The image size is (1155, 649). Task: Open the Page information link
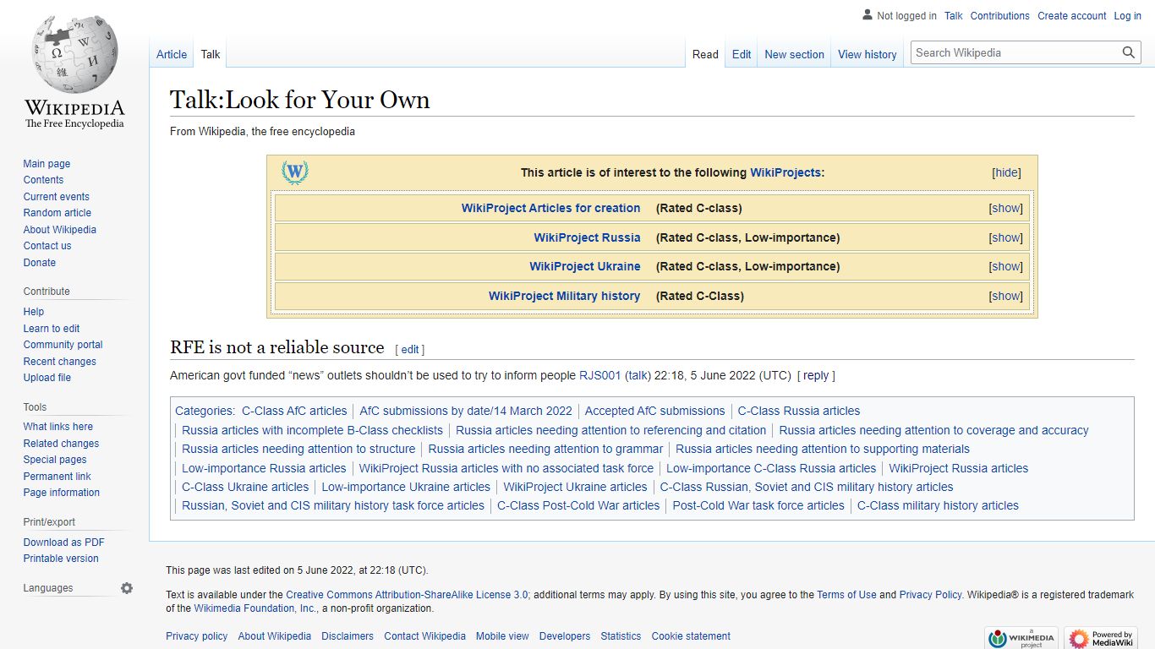coord(61,493)
